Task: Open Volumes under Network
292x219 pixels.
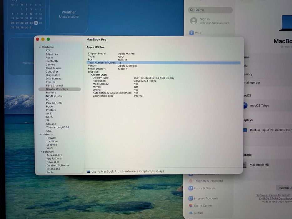Action: (x=52, y=145)
